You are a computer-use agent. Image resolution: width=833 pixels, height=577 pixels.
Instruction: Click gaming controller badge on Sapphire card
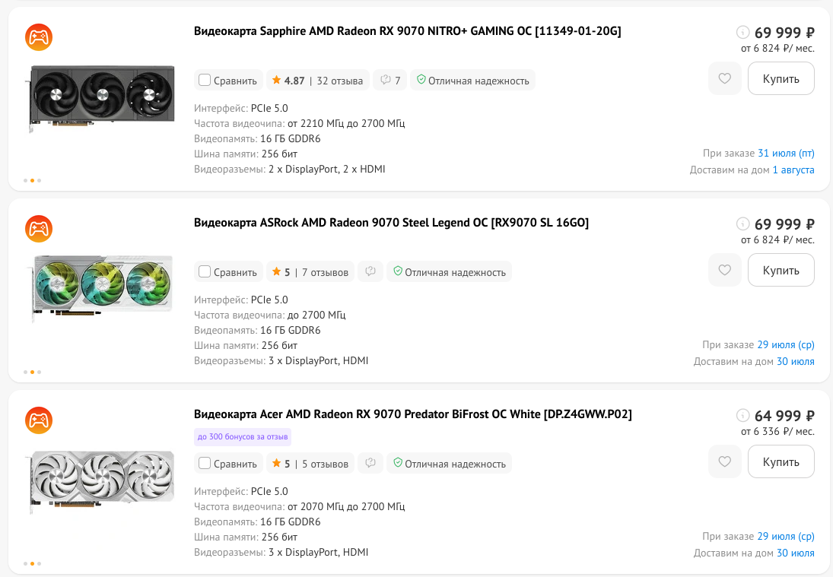tap(39, 37)
